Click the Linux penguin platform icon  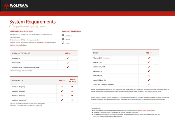pos(63,43)
